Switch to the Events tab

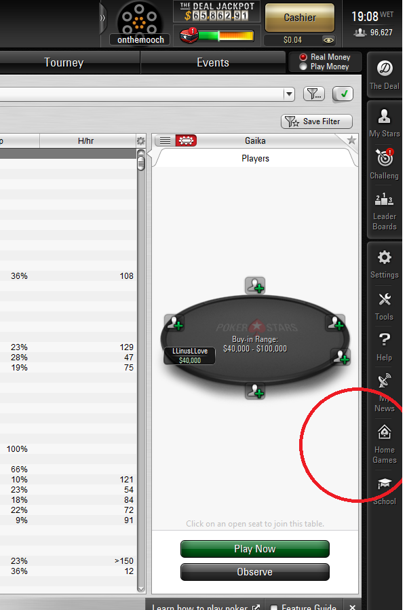point(213,62)
